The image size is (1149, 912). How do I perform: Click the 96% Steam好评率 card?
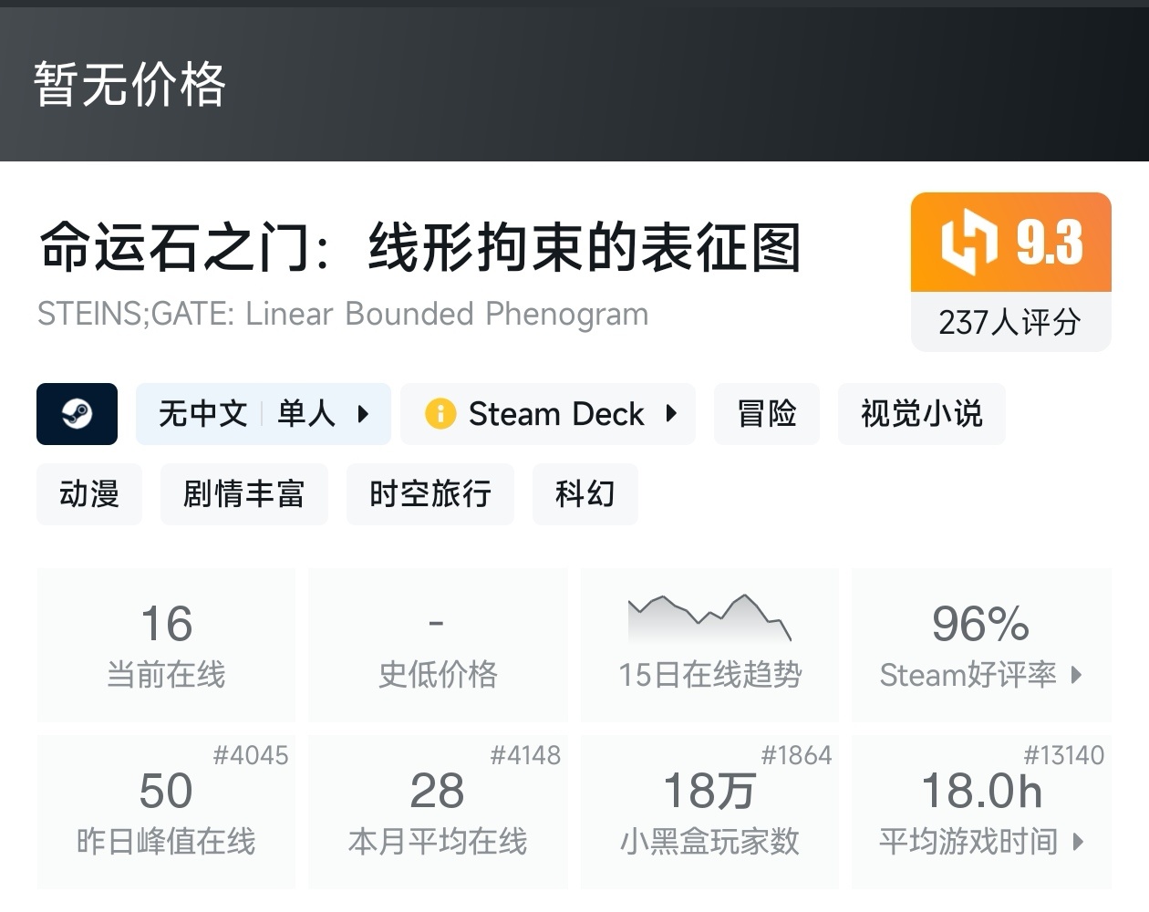click(981, 645)
